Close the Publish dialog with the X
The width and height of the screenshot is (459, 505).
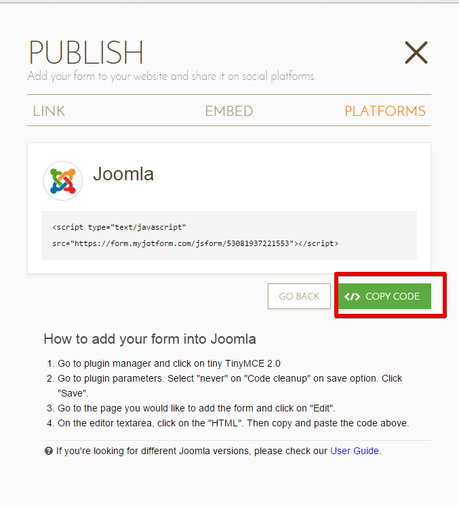416,52
